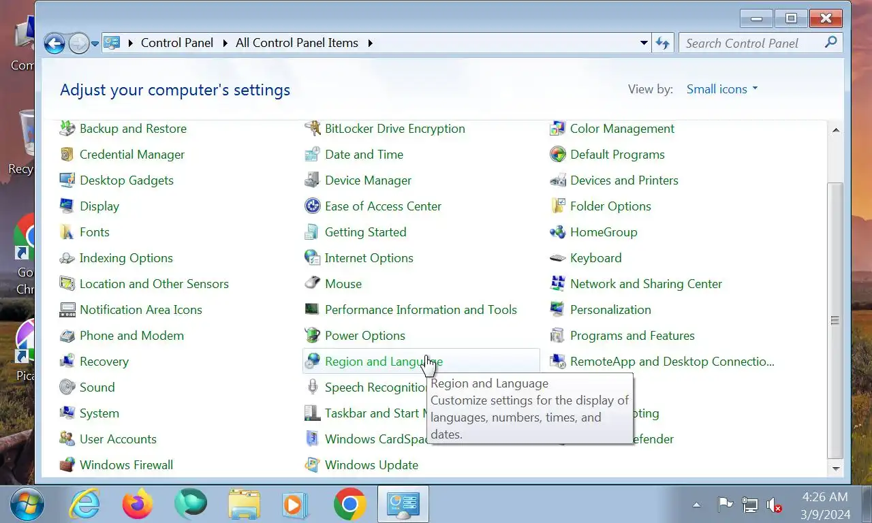Viewport: 872px width, 523px height.
Task: Click the Control Panel breadcrumb
Action: click(x=177, y=43)
